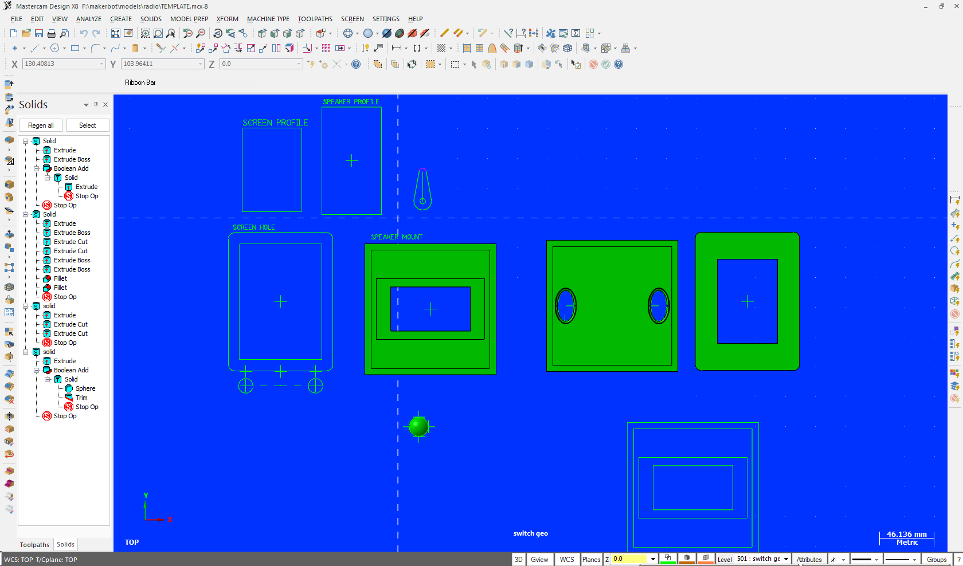Click the Smart Dimension icon
963x566 pixels.
pos(366,48)
